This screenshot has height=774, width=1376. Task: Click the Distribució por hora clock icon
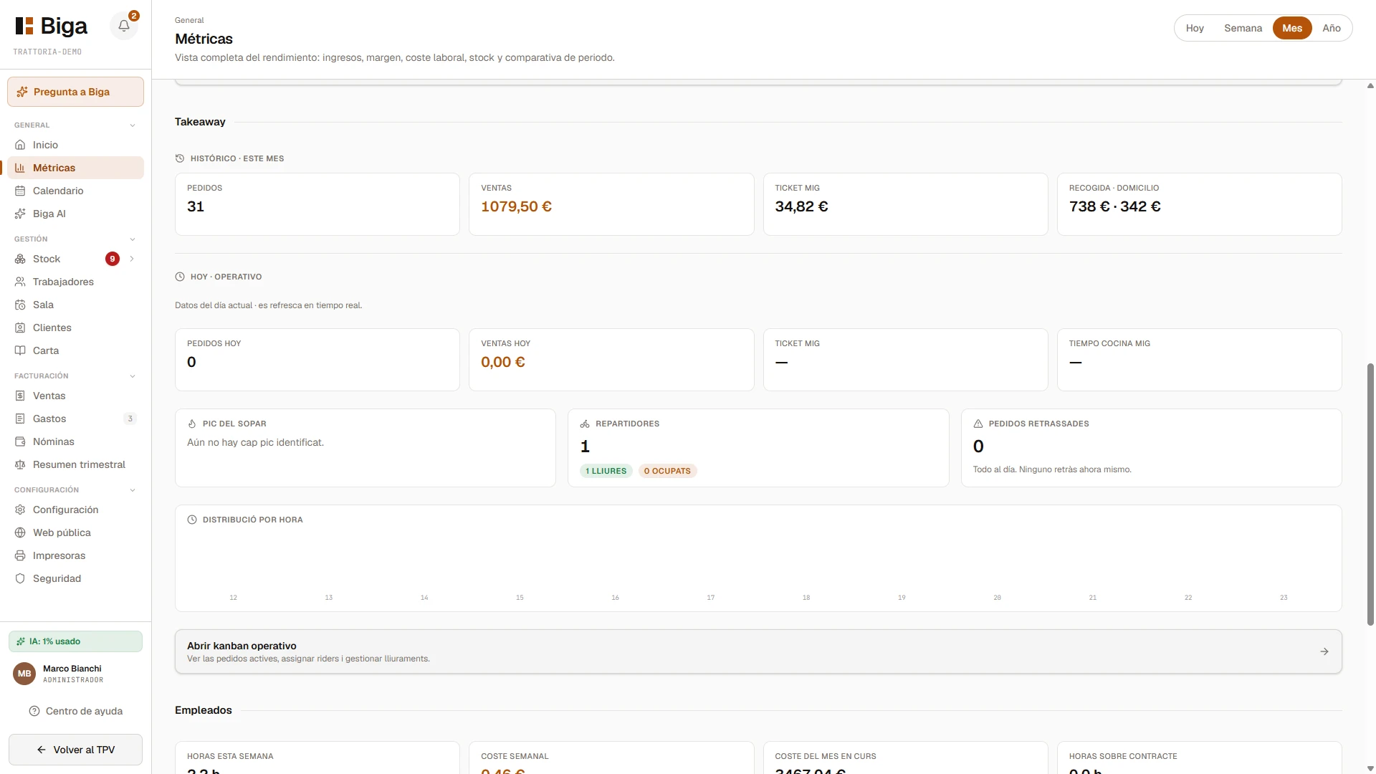pos(192,520)
